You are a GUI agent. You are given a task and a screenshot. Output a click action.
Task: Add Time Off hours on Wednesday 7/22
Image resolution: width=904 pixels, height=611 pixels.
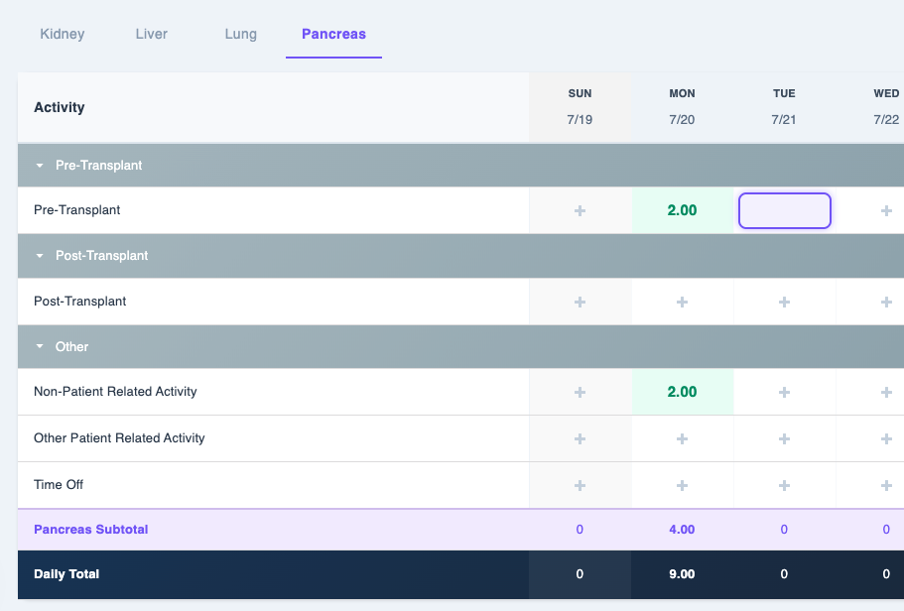[886, 486]
